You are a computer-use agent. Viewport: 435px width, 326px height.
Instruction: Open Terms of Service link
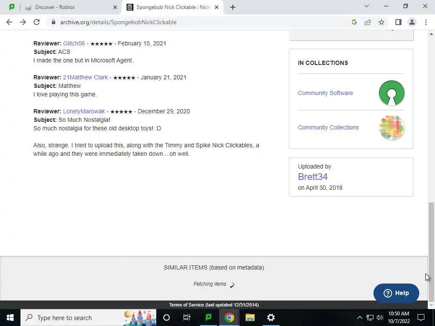(214, 305)
